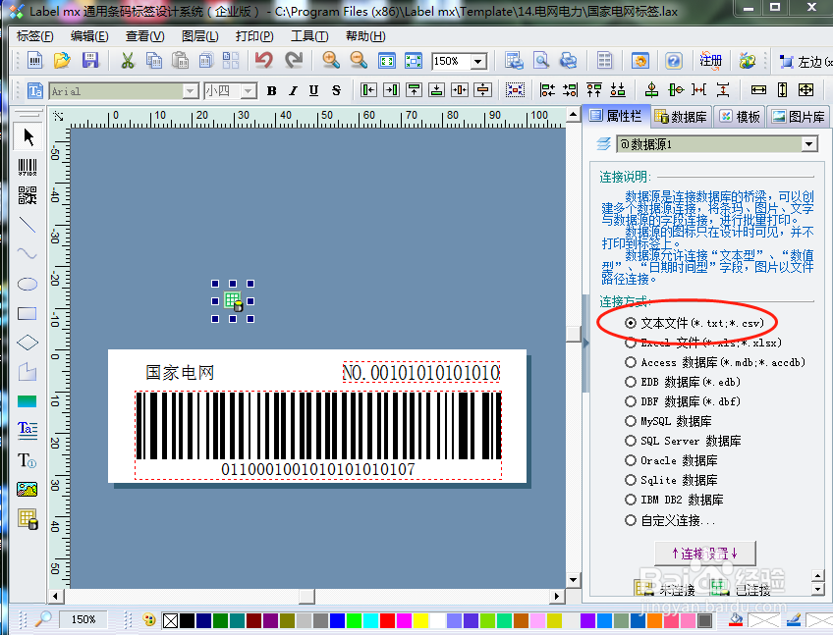The height and width of the screenshot is (635, 833).
Task: Pick the black color swatch
Action: pyautogui.click(x=187, y=620)
